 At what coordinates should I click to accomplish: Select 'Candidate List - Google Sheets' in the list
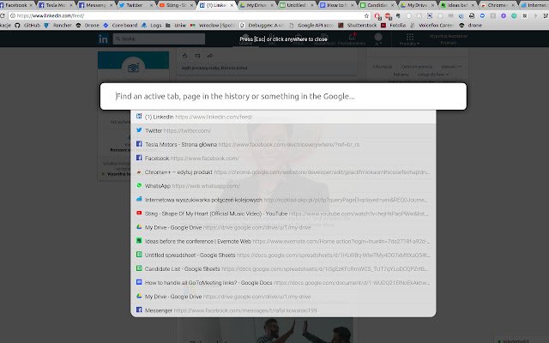(283, 268)
